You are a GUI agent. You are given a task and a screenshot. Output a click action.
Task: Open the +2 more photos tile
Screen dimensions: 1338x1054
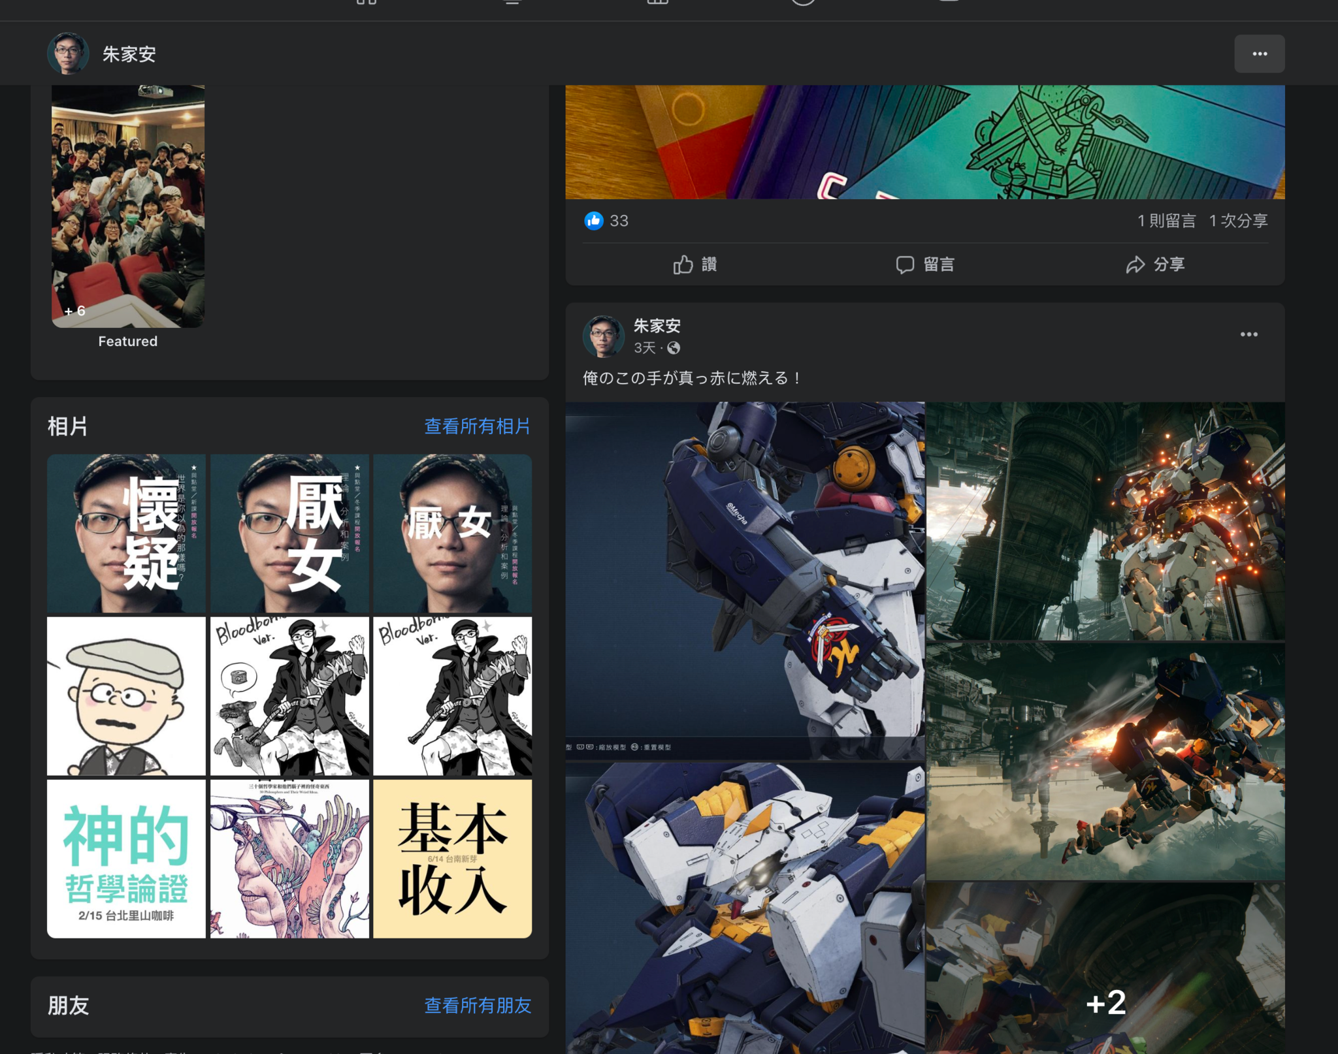tap(1105, 968)
